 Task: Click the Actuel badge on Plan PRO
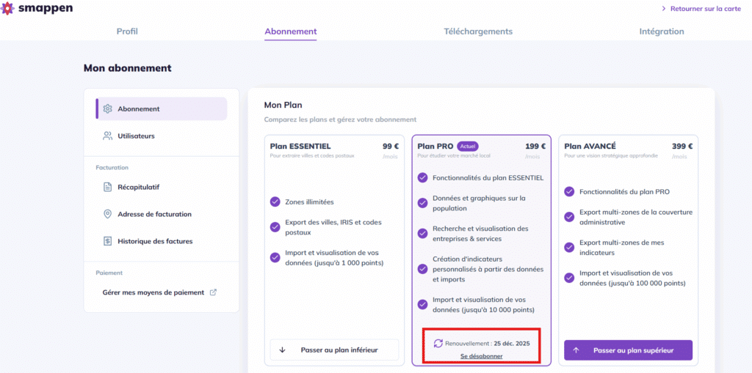(x=468, y=146)
